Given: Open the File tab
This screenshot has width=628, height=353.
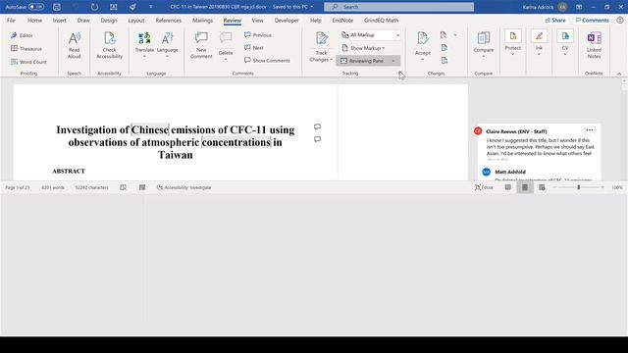Looking at the screenshot, I should tap(11, 21).
